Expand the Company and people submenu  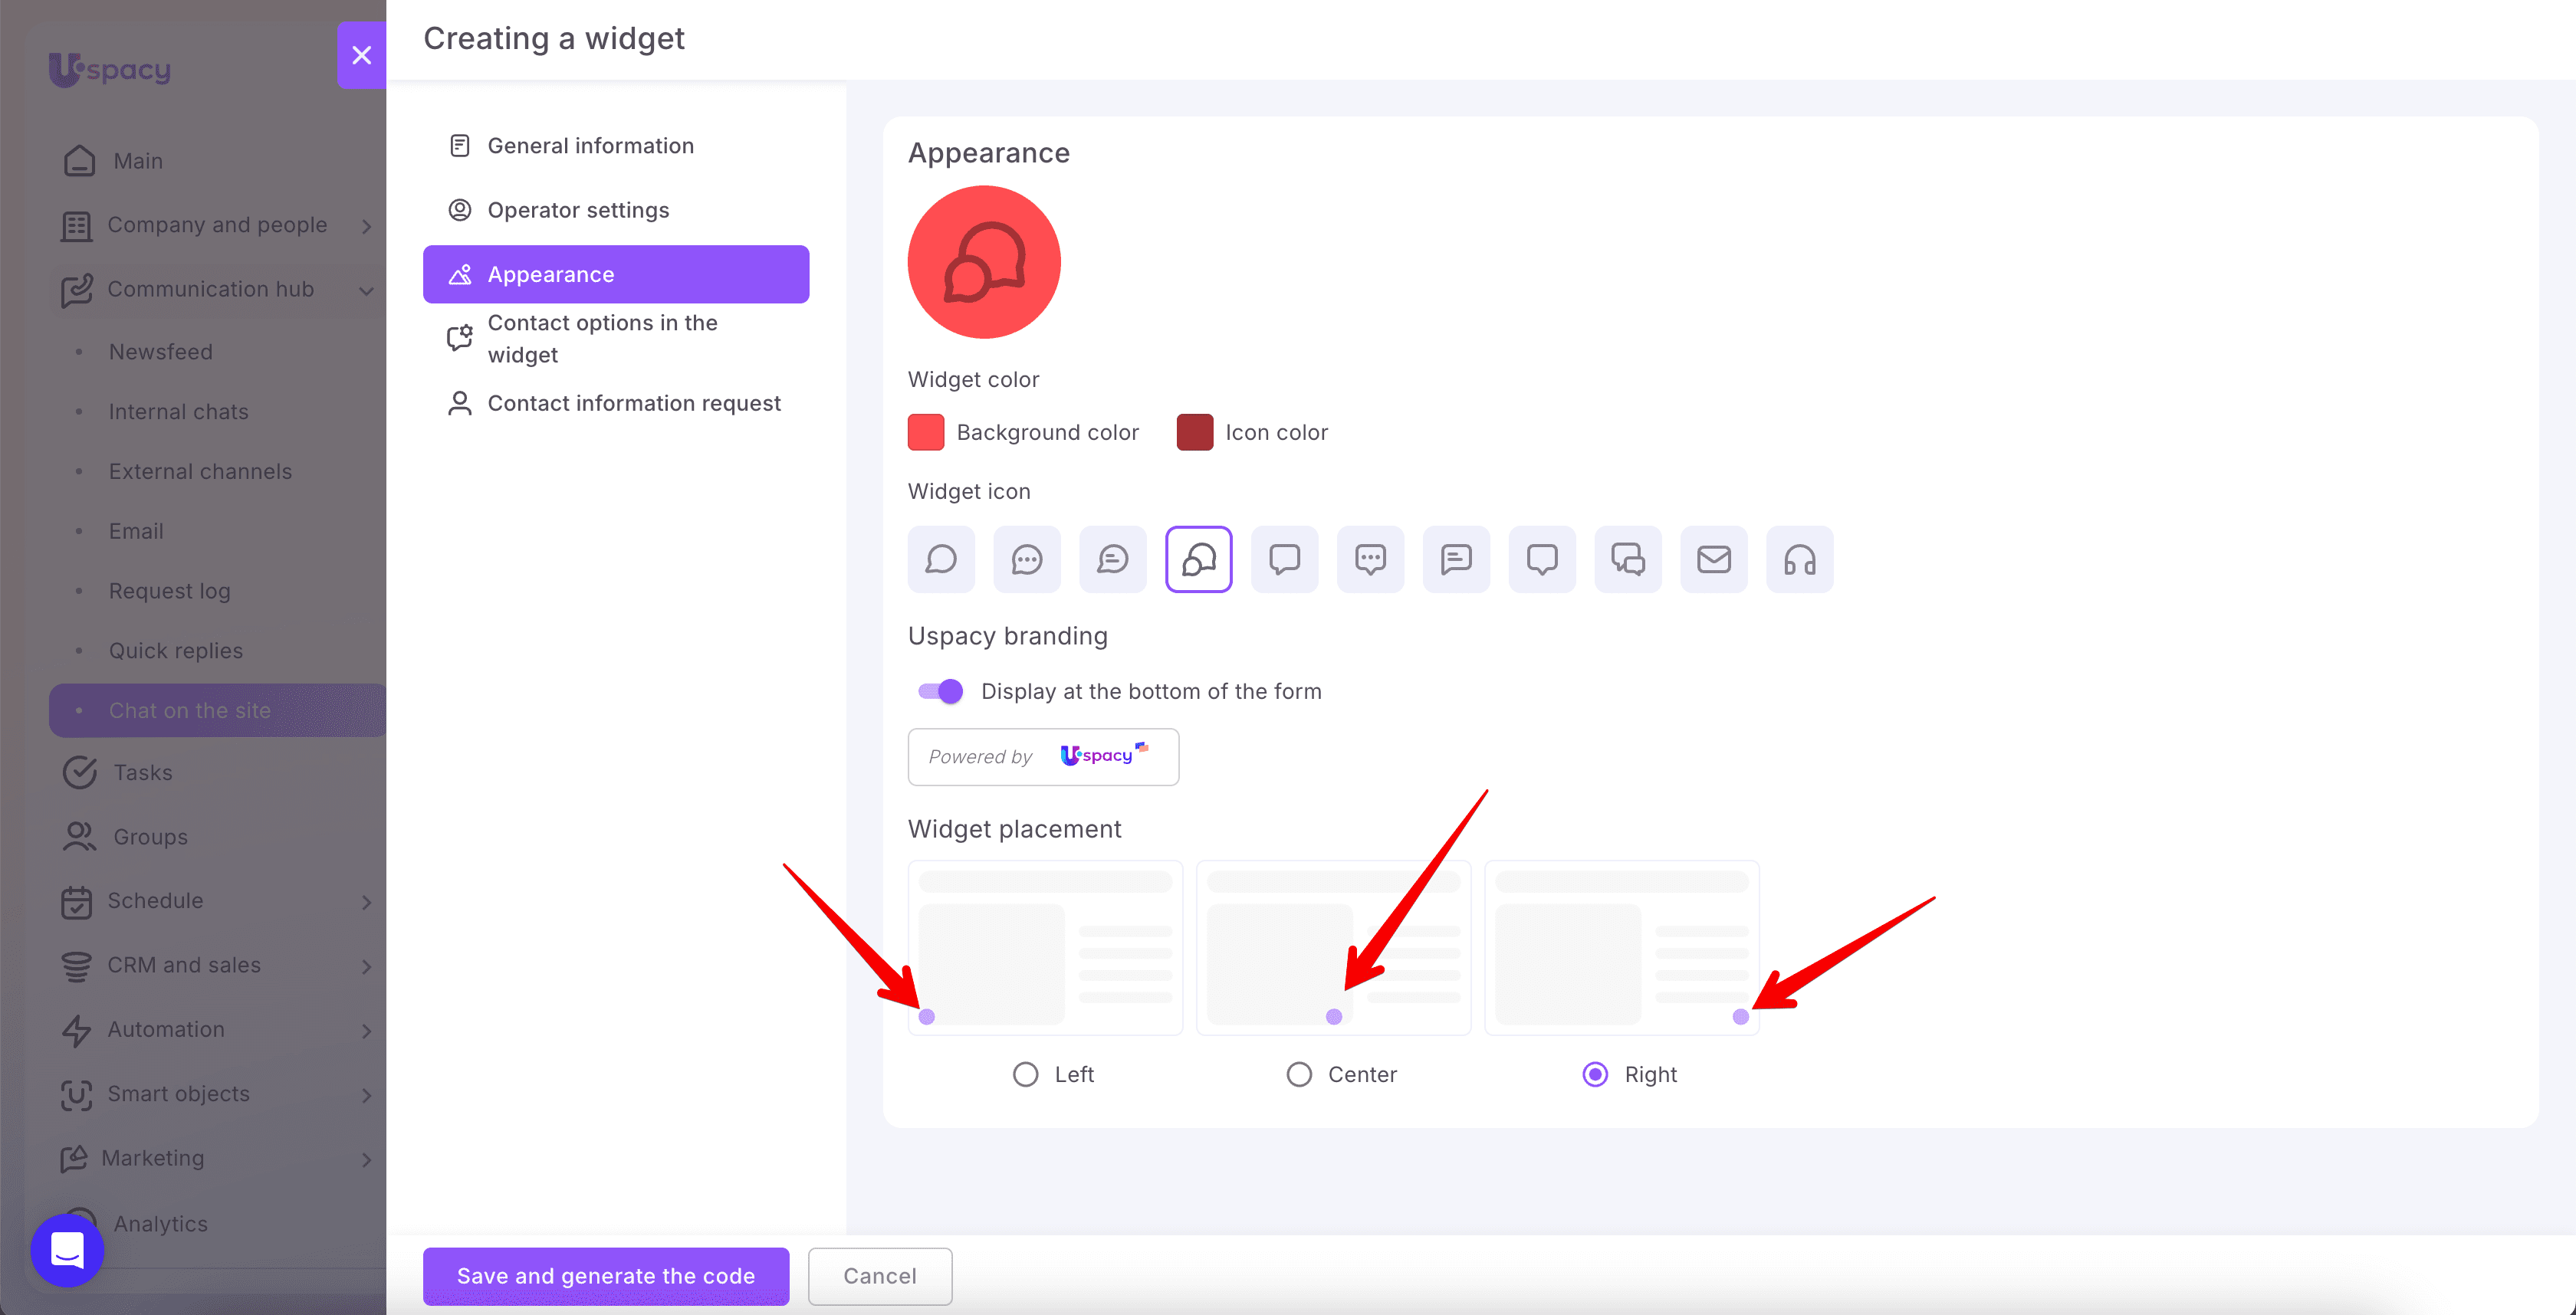367,226
